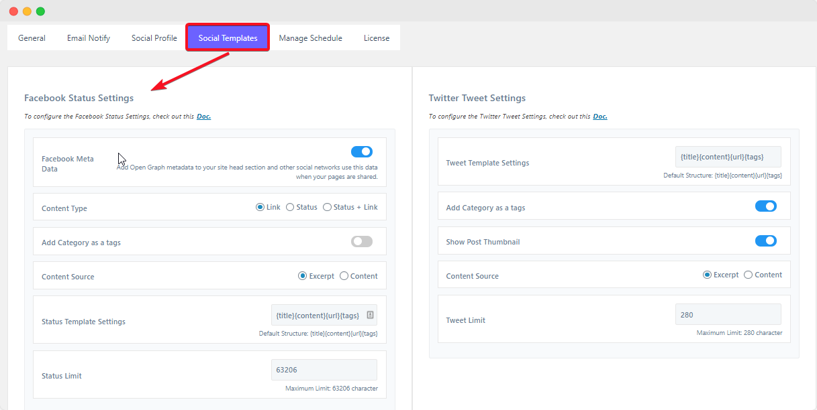Screen dimensions: 817x410
Task: Open the General tab
Action: (32, 38)
